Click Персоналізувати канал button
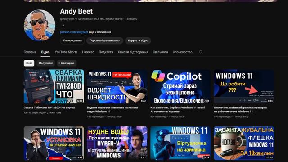Screen dimensions: 288x162 [105, 40]
